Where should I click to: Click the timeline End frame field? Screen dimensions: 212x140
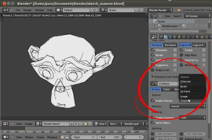(110, 137)
